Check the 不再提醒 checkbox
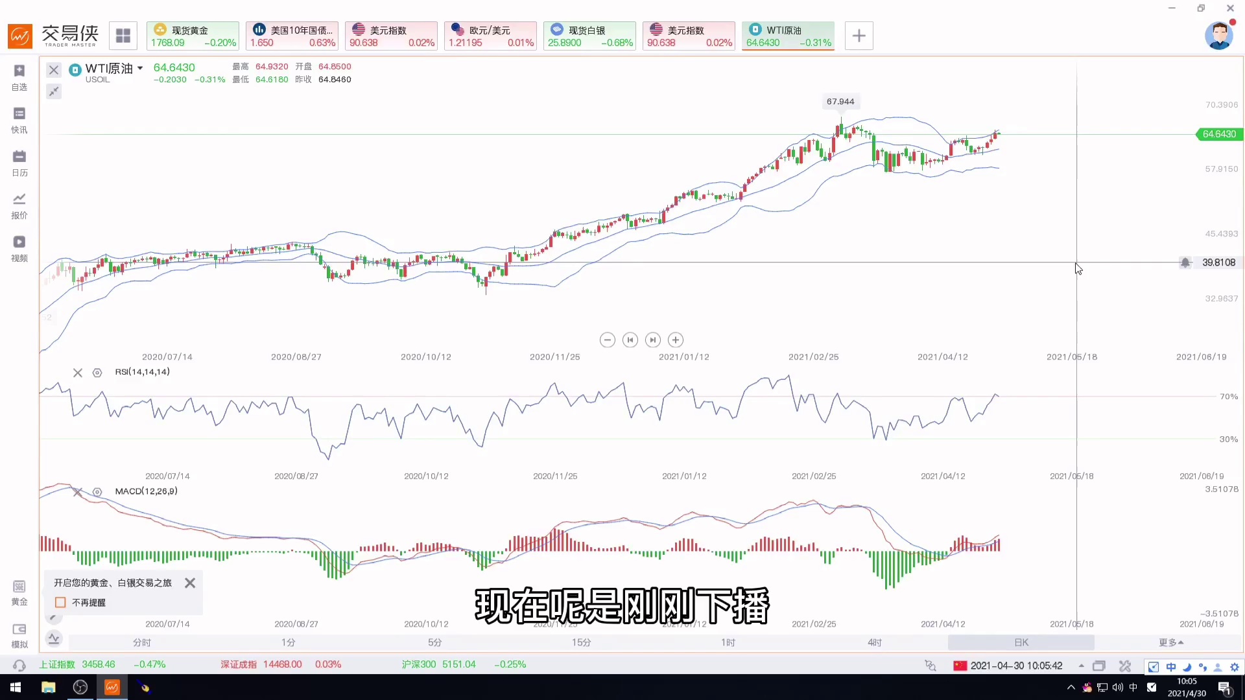This screenshot has height=700, width=1245. tap(60, 602)
